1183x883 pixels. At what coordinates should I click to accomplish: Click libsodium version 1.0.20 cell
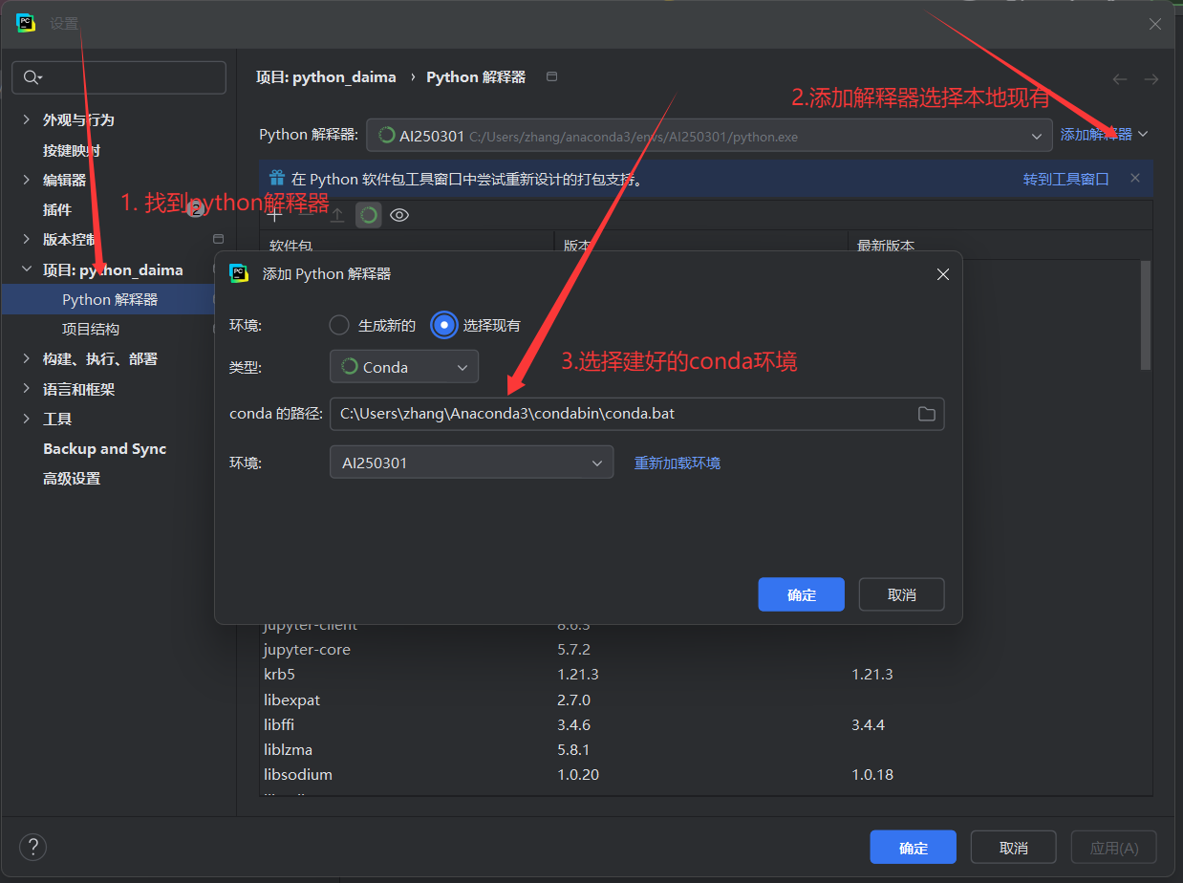coord(578,774)
